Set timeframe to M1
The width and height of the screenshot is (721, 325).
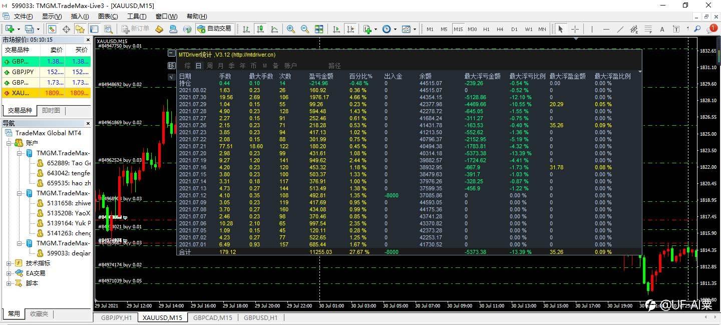(x=430, y=29)
